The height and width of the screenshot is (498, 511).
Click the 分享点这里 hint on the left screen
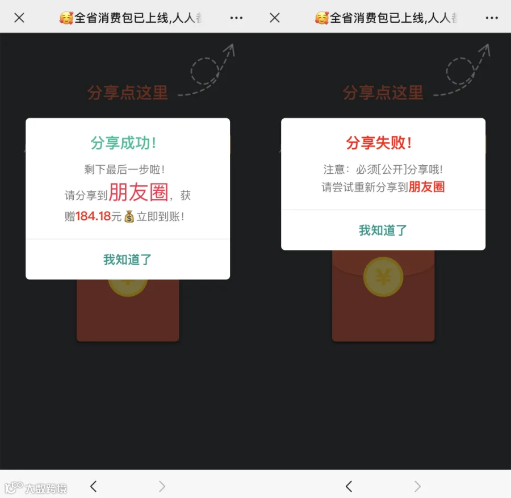pos(127,93)
